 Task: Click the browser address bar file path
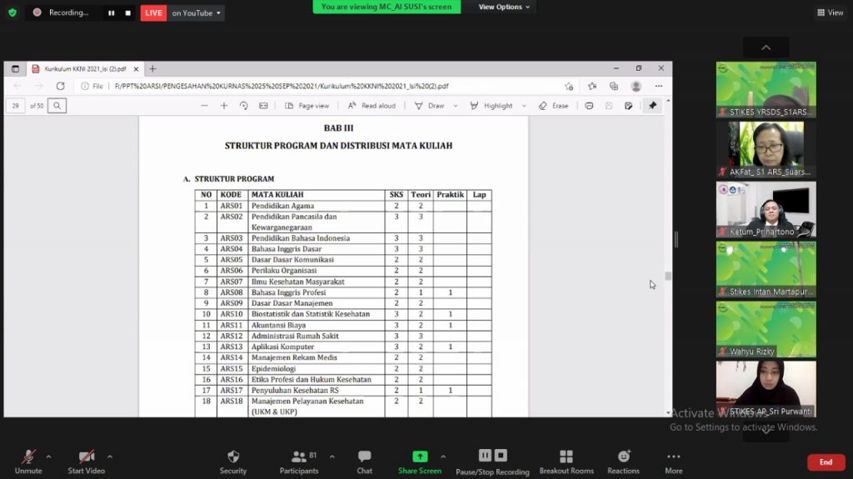pyautogui.click(x=282, y=86)
